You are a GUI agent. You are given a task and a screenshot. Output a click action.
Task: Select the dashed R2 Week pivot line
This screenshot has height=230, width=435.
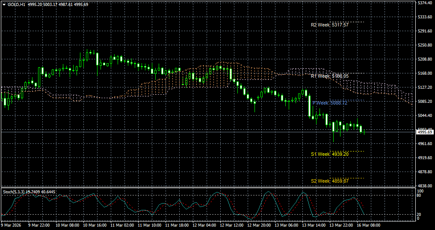pos(347,22)
